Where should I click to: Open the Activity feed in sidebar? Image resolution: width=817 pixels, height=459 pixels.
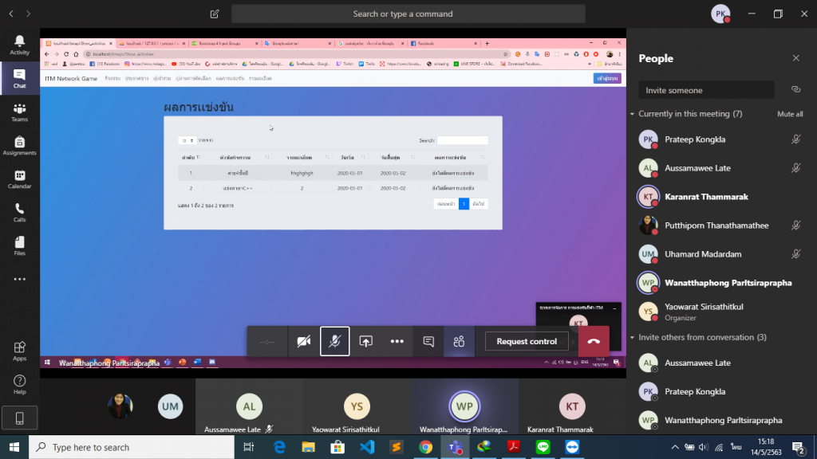tap(19, 45)
